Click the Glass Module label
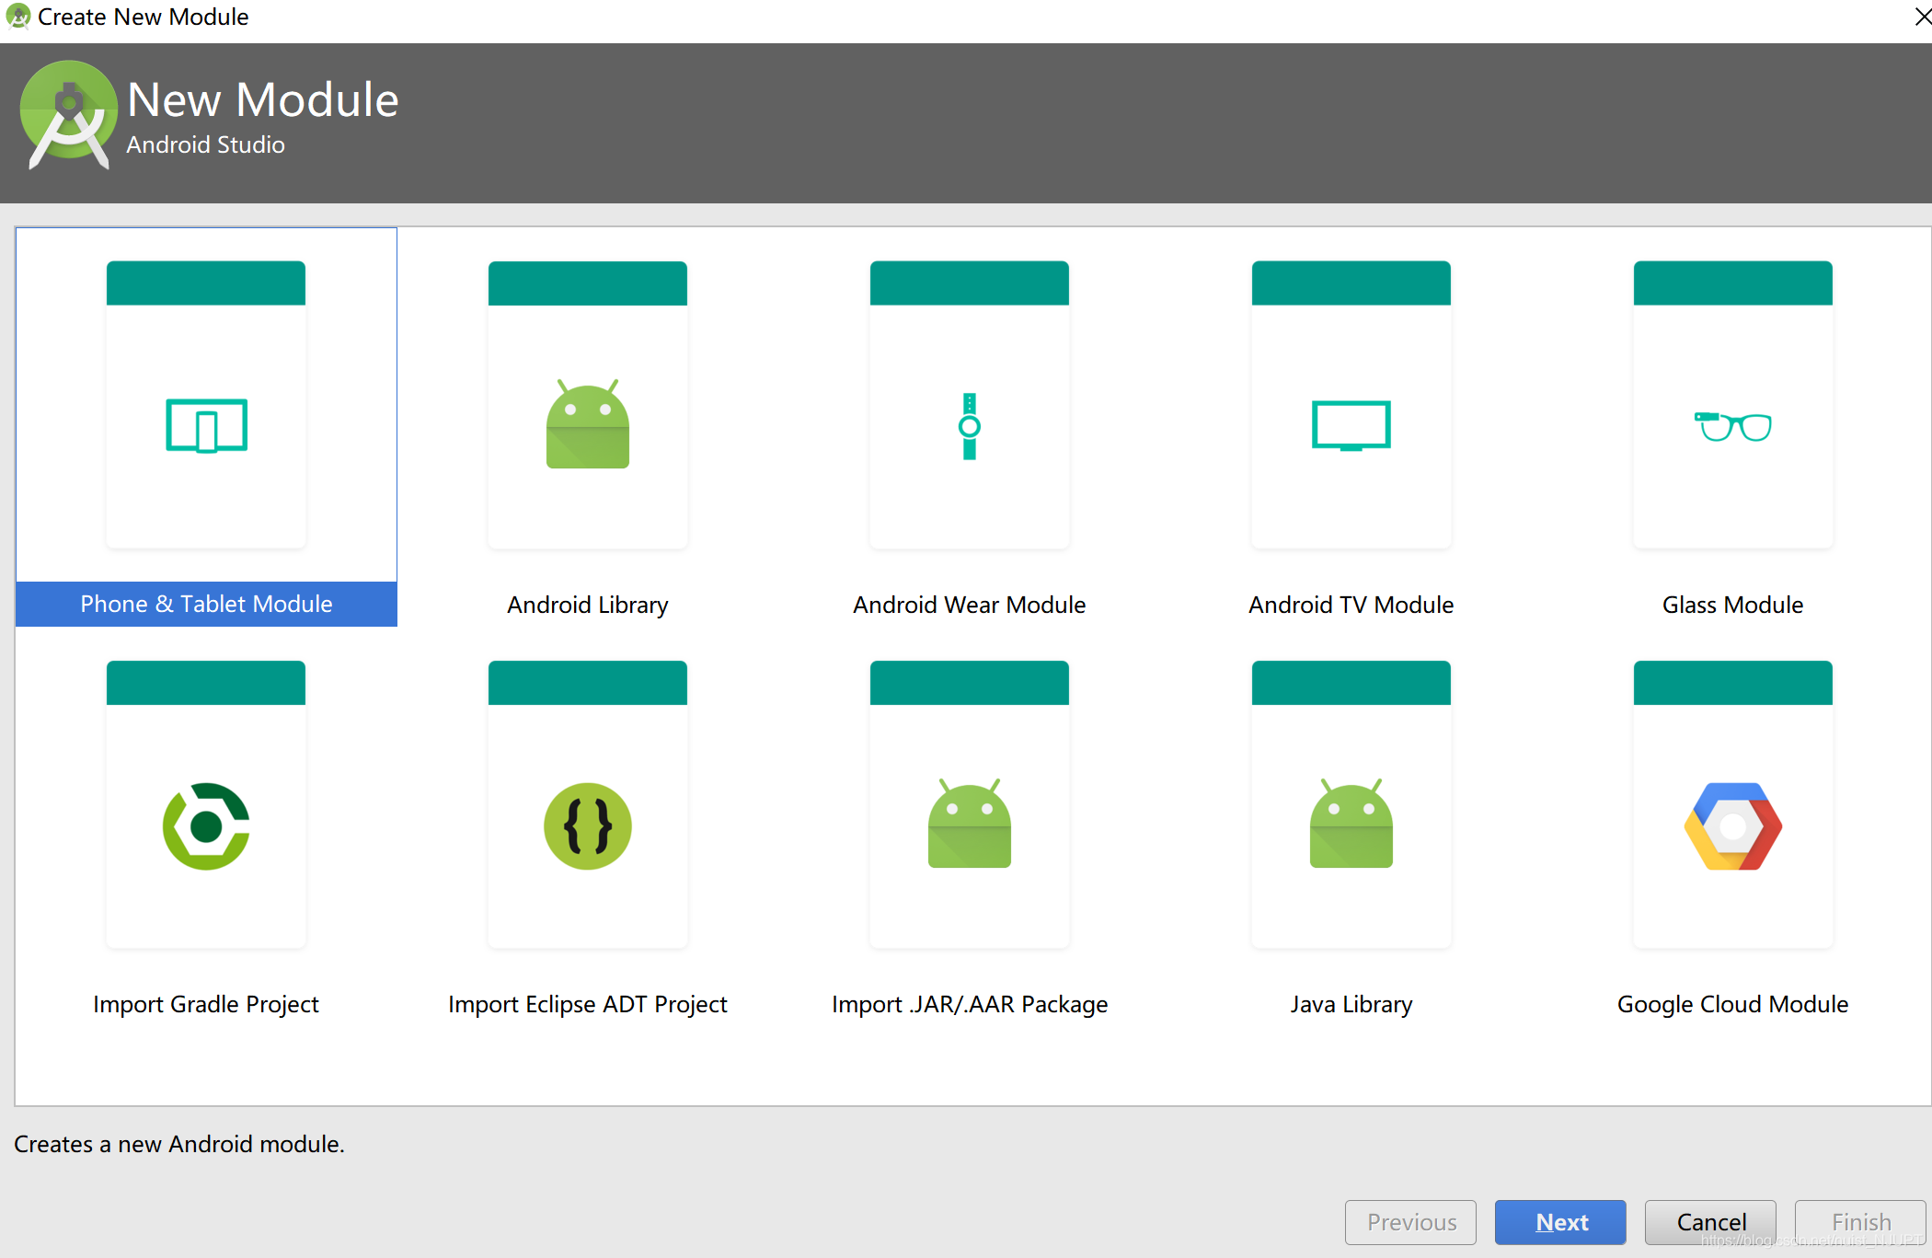 (1732, 605)
